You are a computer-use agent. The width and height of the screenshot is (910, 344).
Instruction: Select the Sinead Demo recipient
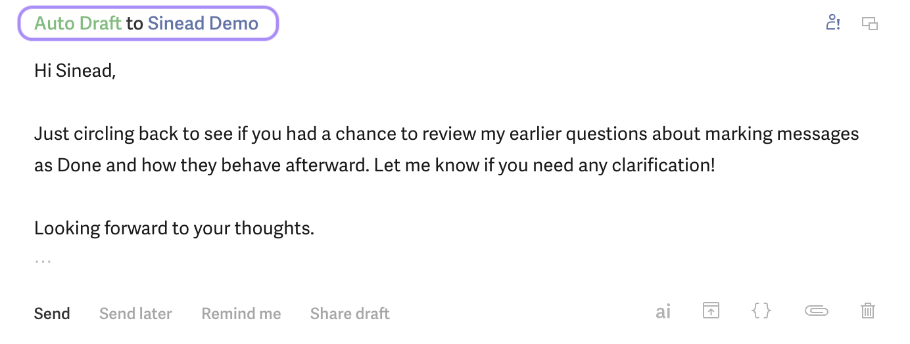click(x=203, y=24)
